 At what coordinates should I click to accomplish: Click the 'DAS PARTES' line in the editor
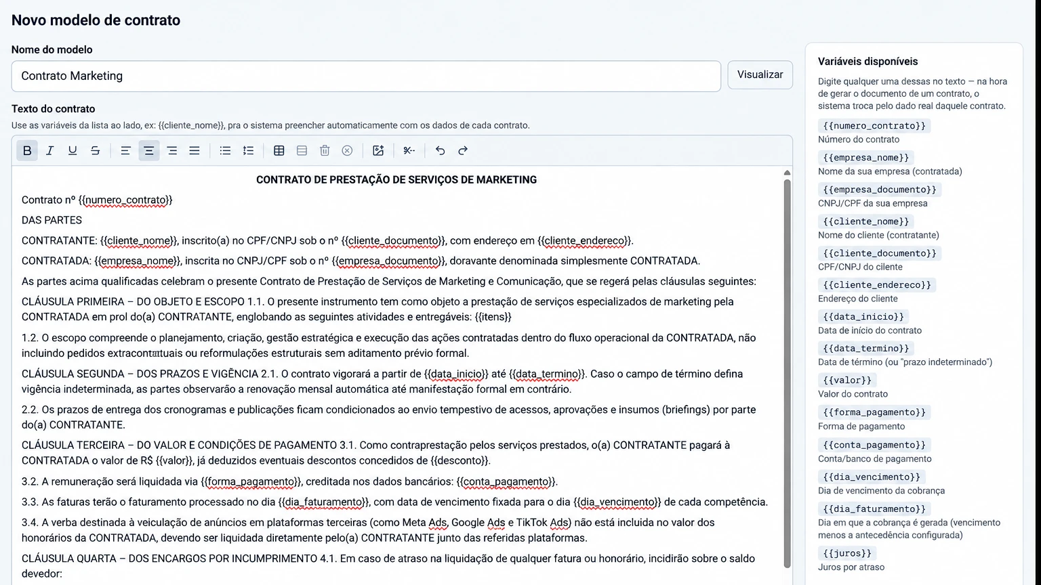pos(52,220)
